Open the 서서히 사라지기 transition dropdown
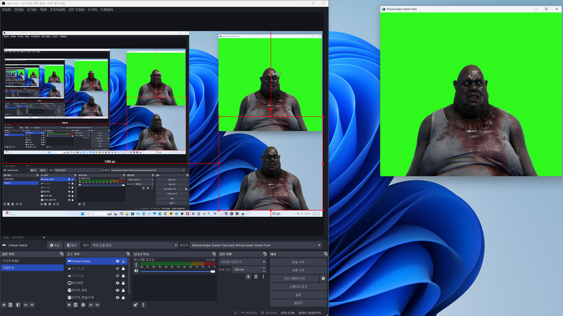The width and height of the screenshot is (563, 316). pyautogui.click(x=264, y=262)
